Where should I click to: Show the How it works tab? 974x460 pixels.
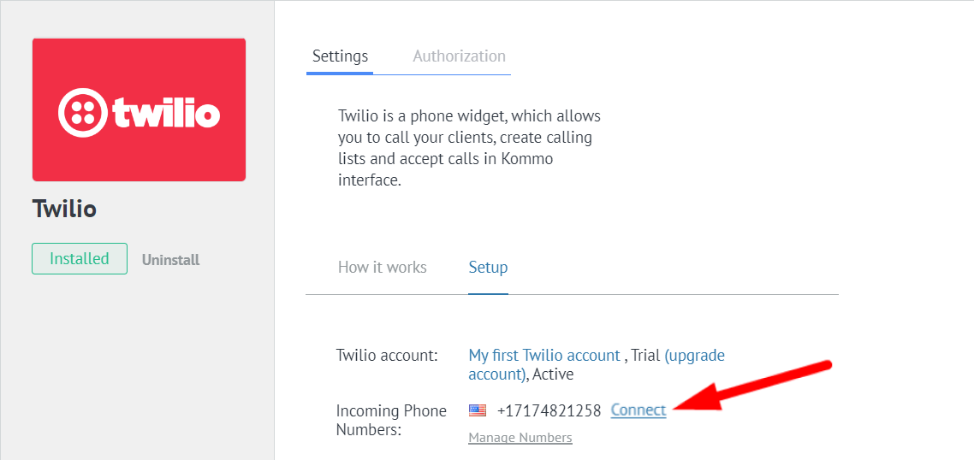382,268
